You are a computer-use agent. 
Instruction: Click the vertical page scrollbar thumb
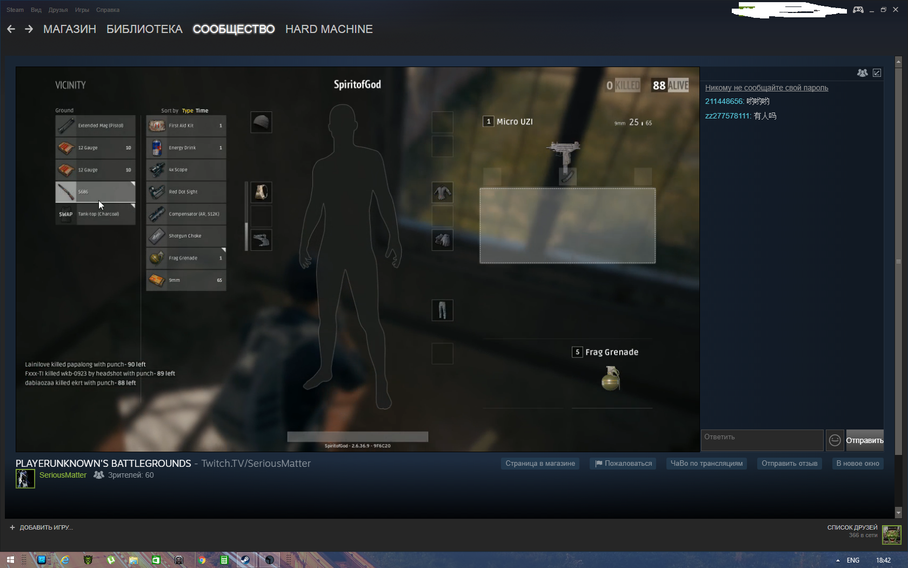click(898, 261)
